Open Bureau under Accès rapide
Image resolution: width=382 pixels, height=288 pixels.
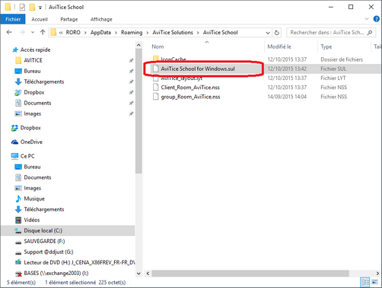[32, 71]
